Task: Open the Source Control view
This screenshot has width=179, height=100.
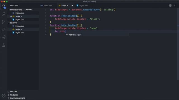Action: [4, 22]
